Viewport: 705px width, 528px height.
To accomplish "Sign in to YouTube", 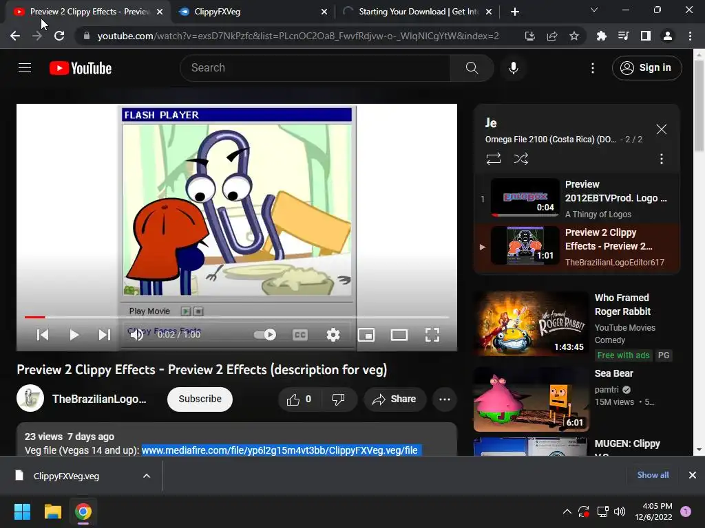I will [646, 68].
